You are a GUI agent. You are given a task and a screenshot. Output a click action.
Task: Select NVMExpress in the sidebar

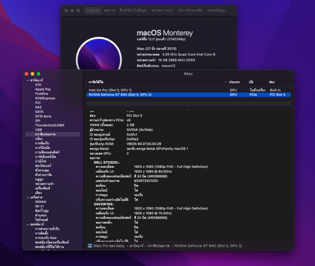[x=45, y=98]
